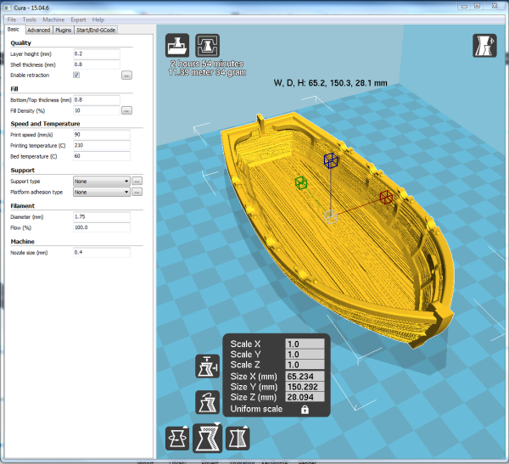The image size is (509, 464).
Task: Select the Rotate tool icon
Action: (x=177, y=438)
